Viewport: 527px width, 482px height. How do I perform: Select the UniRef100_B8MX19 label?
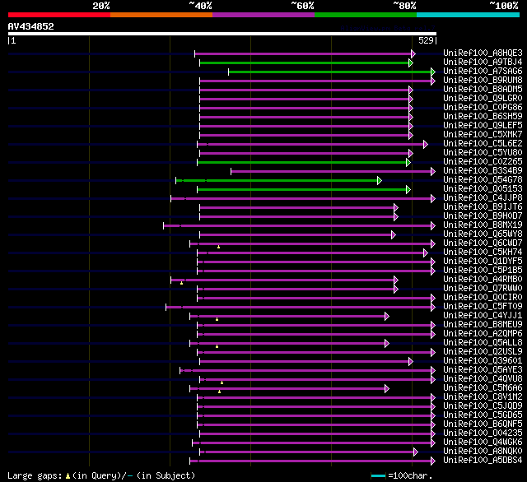483,225
